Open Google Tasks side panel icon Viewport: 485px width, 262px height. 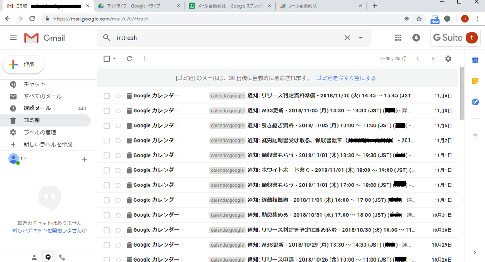(x=475, y=102)
